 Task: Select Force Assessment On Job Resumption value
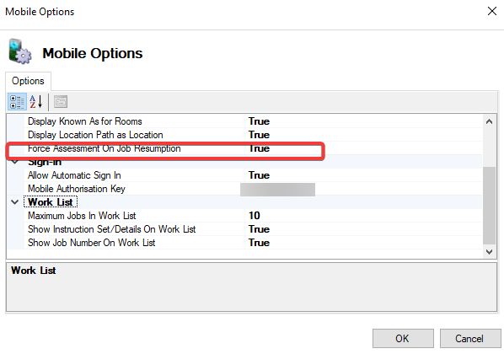point(363,148)
